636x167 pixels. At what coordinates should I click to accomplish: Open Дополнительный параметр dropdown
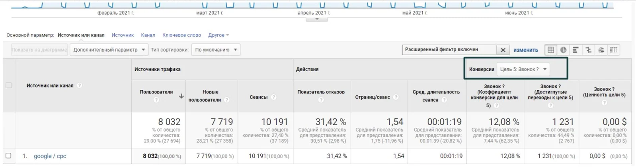(109, 50)
